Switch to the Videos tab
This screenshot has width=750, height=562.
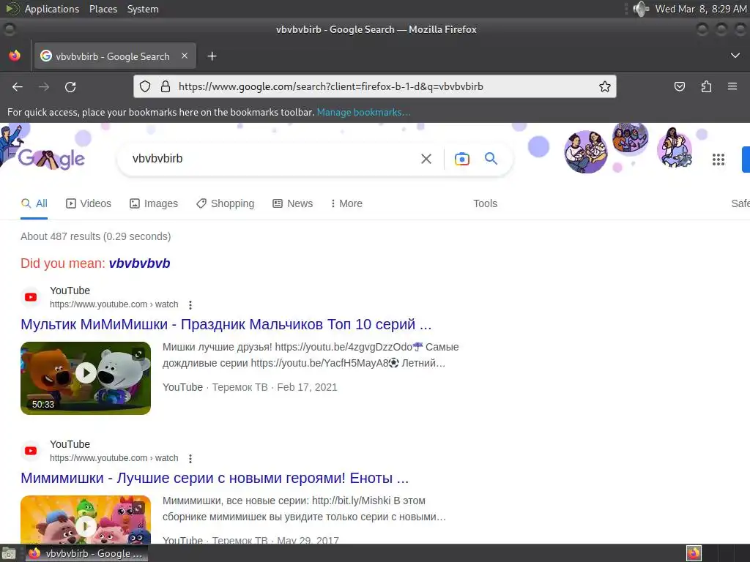pos(89,203)
